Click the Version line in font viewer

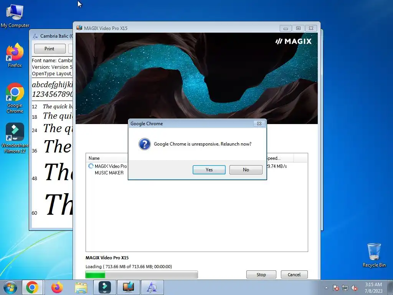[x=52, y=67]
